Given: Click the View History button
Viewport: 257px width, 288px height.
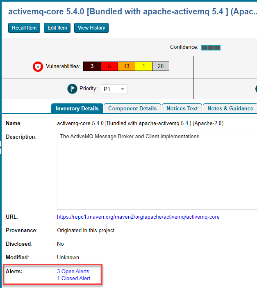Looking at the screenshot, I should tap(91, 28).
